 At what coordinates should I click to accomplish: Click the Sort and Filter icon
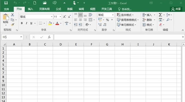[168, 15]
